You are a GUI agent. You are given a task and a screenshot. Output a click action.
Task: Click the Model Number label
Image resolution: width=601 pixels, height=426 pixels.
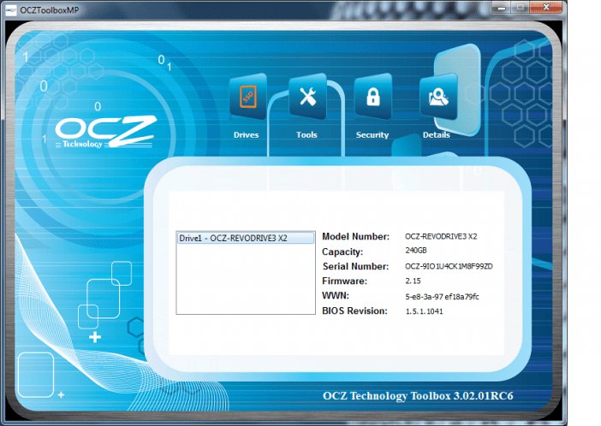(355, 236)
